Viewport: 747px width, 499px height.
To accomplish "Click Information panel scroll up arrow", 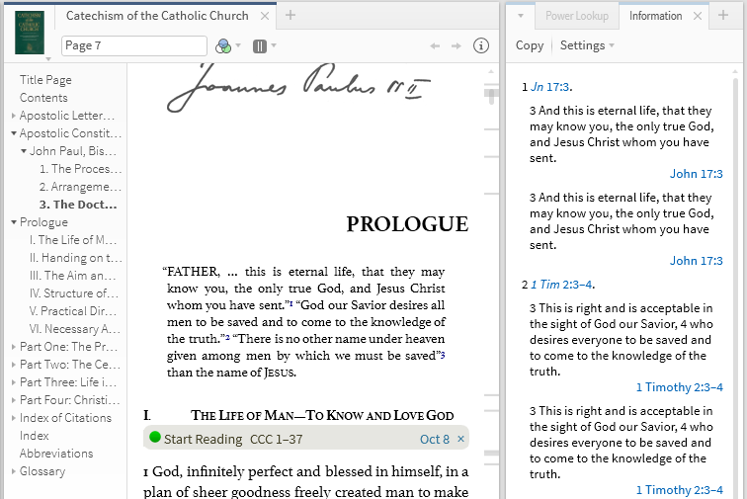I will [735, 71].
